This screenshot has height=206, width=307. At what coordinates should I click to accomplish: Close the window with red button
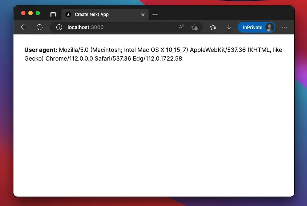click(x=23, y=13)
